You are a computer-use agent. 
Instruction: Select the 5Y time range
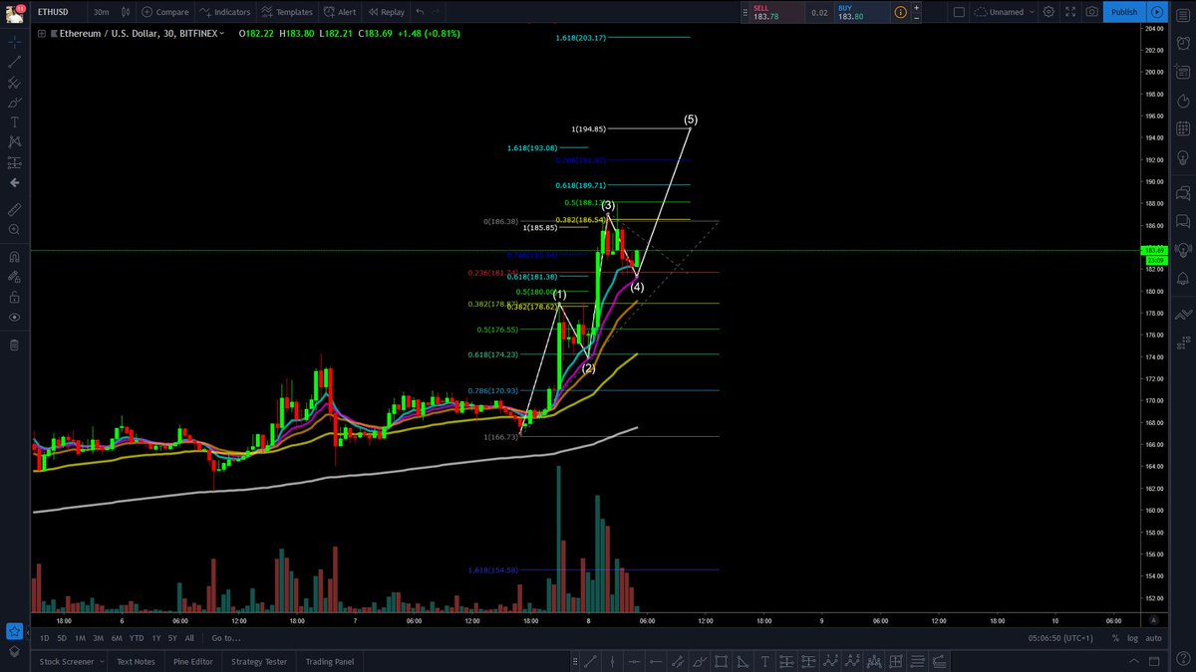172,638
